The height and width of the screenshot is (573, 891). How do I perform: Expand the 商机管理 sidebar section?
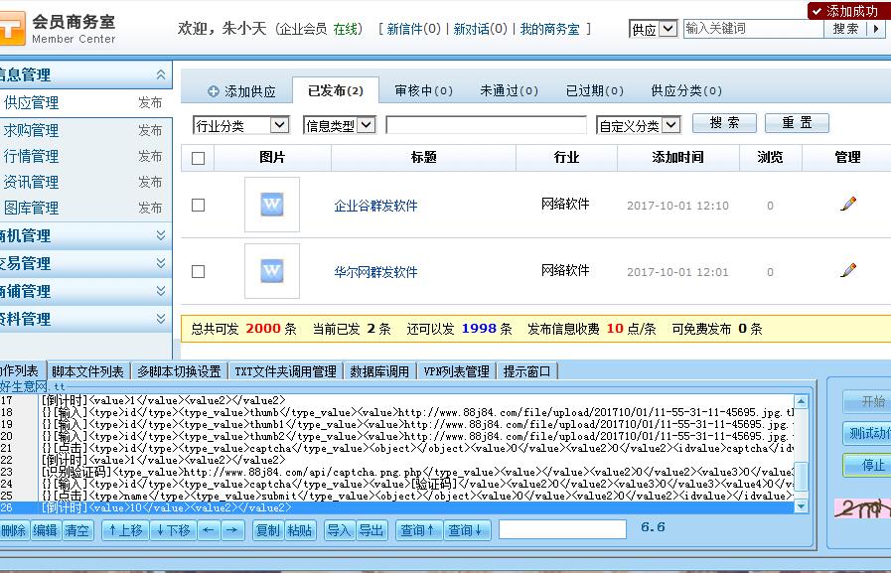pos(161,235)
